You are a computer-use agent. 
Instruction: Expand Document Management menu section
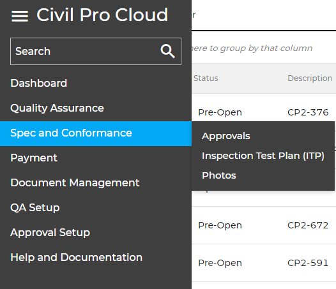[x=75, y=183]
